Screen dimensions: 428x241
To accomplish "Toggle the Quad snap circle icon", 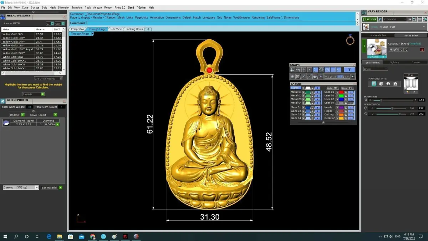I will coord(321,70).
